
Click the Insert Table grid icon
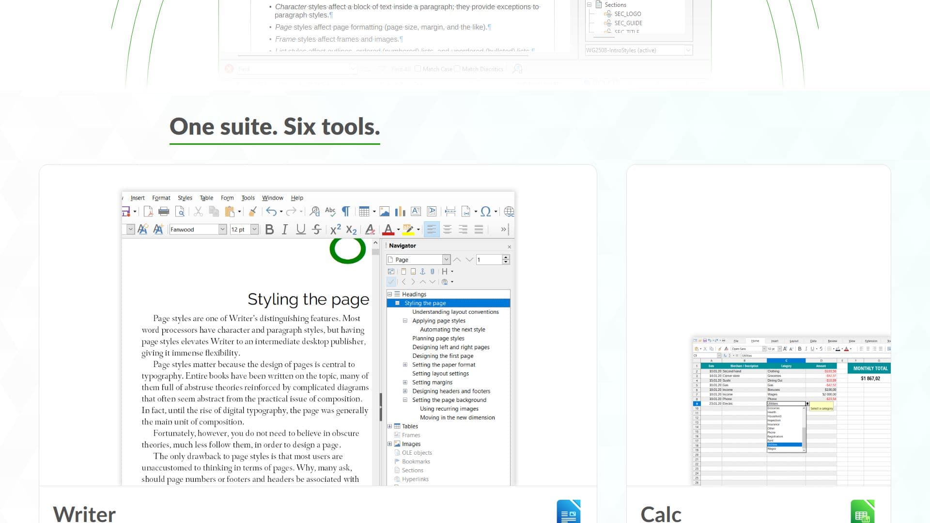364,212
